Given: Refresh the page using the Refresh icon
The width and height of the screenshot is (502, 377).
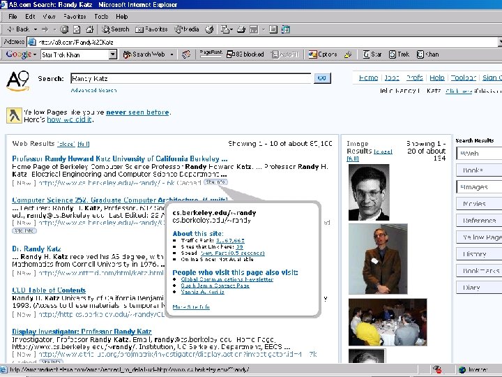Looking at the screenshot, I should tap(77, 29).
